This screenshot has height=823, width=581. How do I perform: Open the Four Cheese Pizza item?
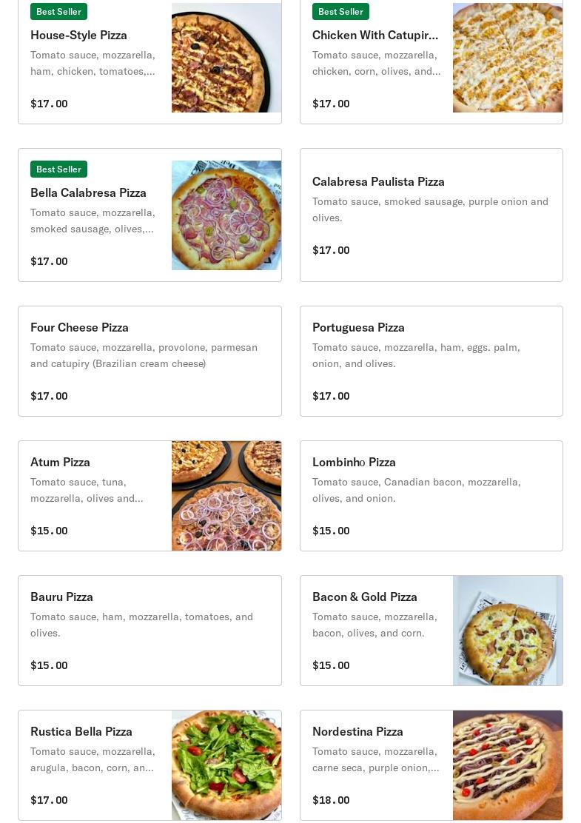[x=150, y=361]
